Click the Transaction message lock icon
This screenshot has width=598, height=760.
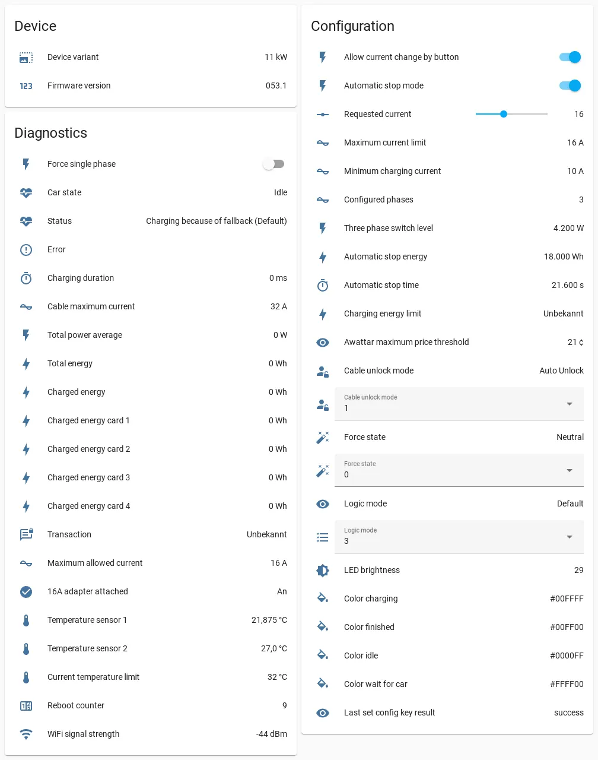[26, 534]
